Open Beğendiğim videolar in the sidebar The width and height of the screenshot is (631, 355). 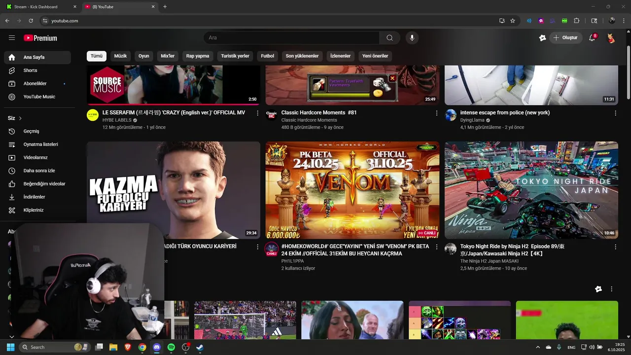coord(37,184)
